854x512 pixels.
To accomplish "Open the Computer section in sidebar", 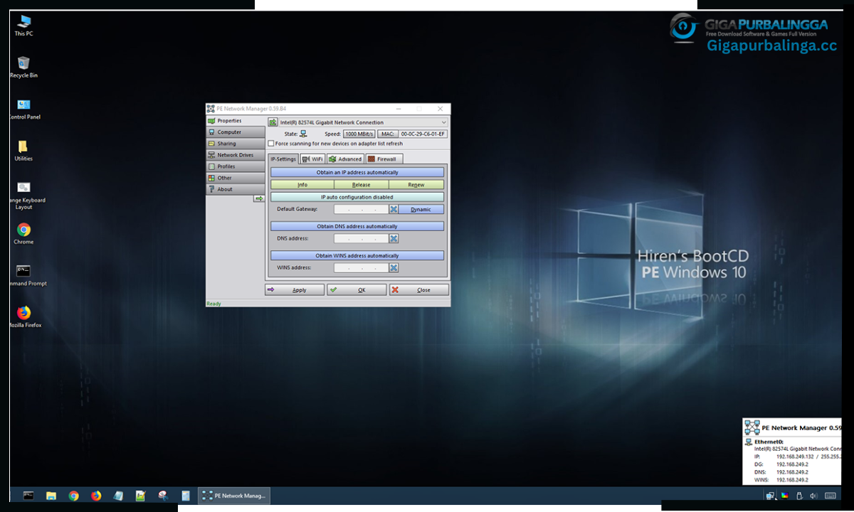I will point(236,132).
